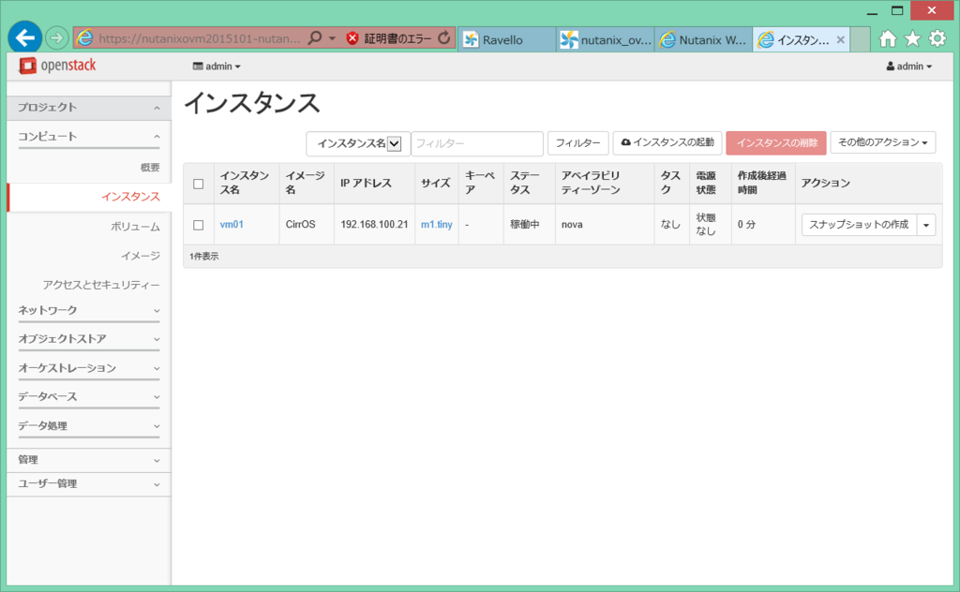This screenshot has width=960, height=592.
Task: Click the openstack logo
Action: (x=57, y=66)
